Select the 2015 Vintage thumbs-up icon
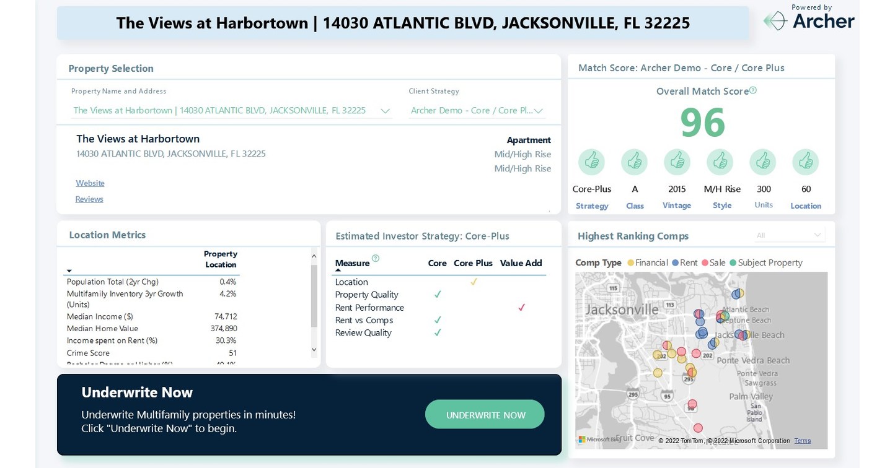 click(x=677, y=161)
